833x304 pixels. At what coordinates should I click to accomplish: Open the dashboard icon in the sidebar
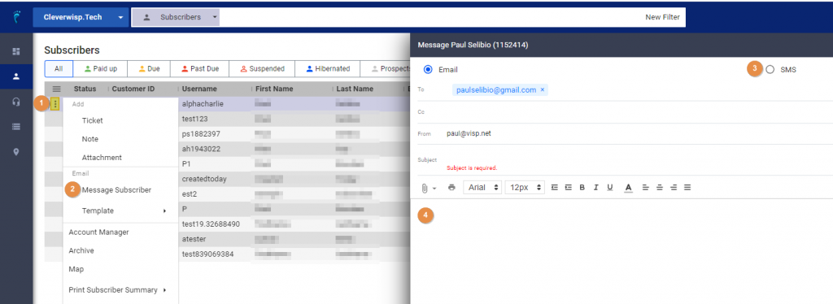coord(16,51)
